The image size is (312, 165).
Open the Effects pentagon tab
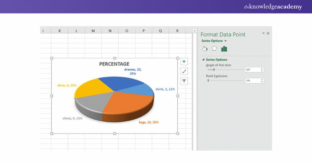(214, 49)
